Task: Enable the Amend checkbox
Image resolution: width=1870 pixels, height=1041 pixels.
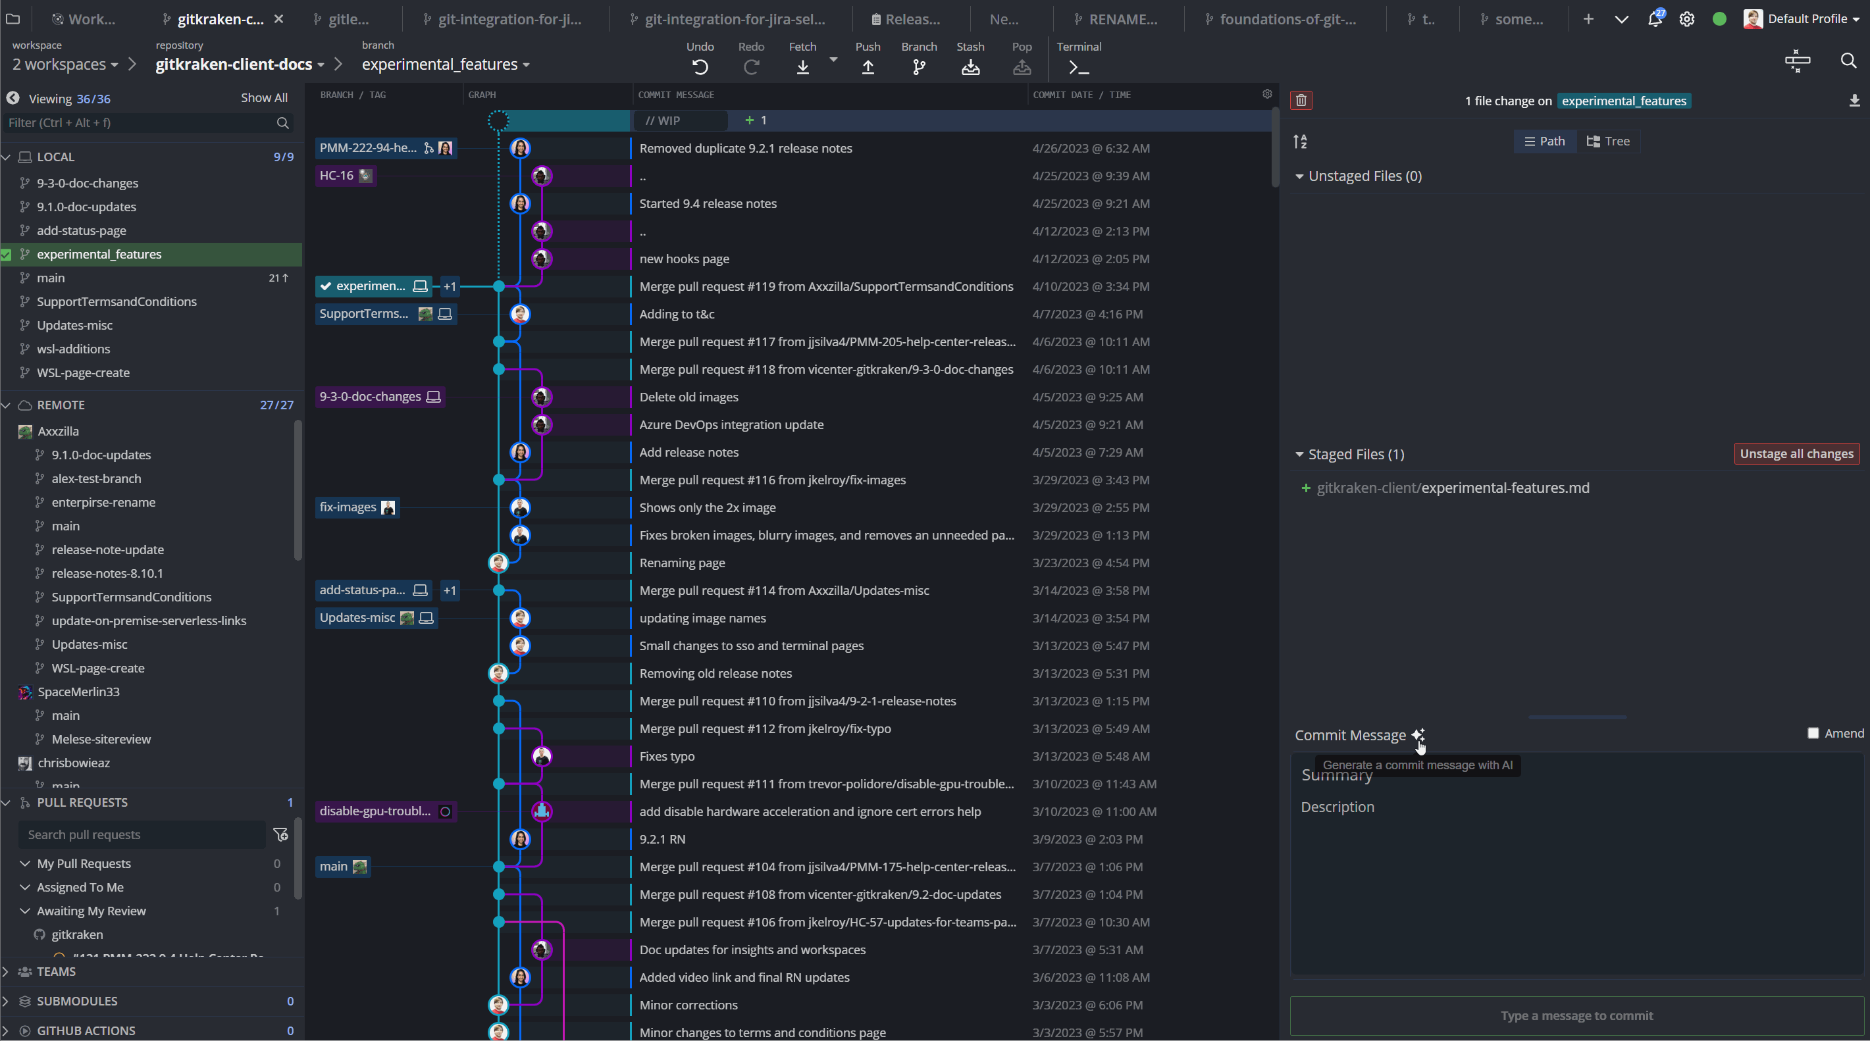Action: [x=1813, y=733]
